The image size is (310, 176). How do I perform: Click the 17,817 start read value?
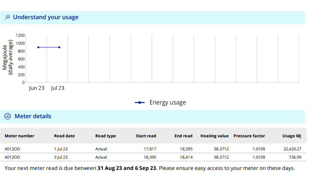(149, 149)
